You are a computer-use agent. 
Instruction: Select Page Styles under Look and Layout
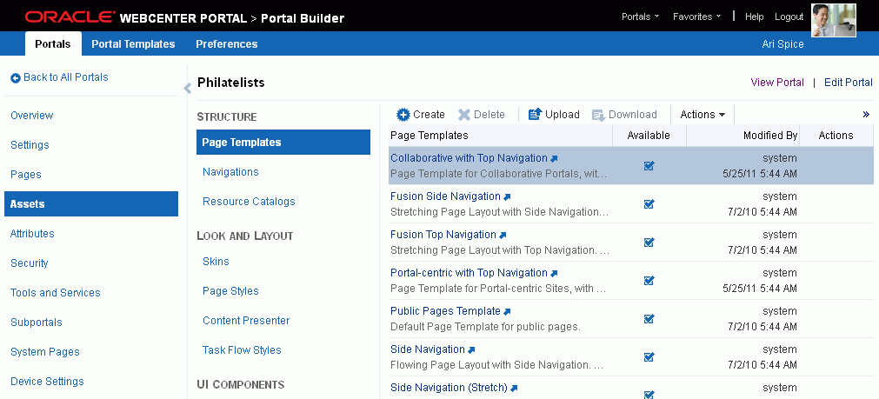[230, 291]
